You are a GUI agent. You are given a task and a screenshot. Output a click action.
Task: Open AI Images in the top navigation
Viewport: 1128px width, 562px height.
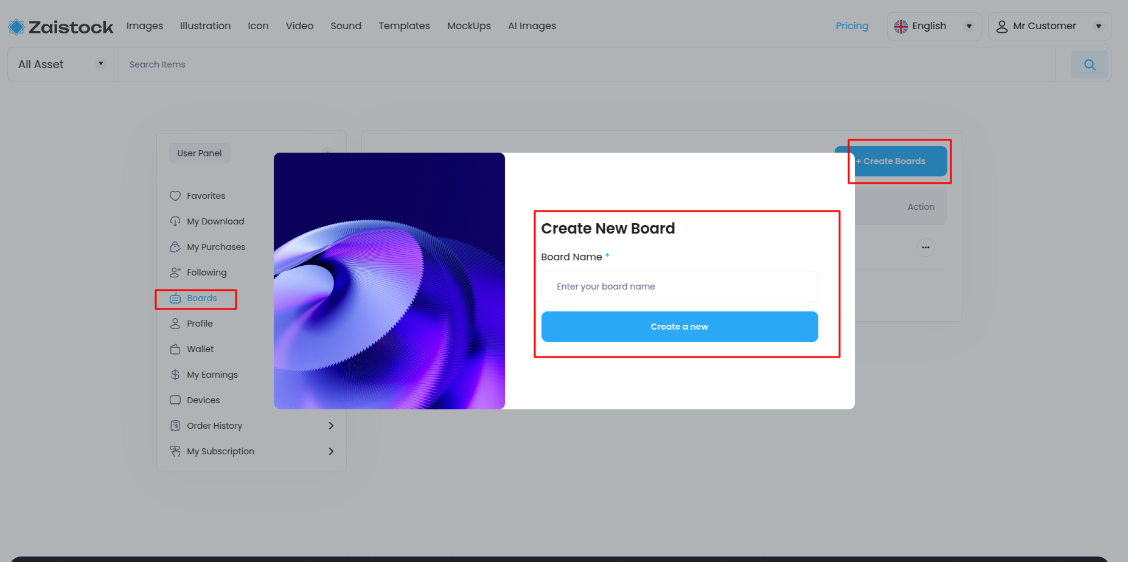click(532, 26)
